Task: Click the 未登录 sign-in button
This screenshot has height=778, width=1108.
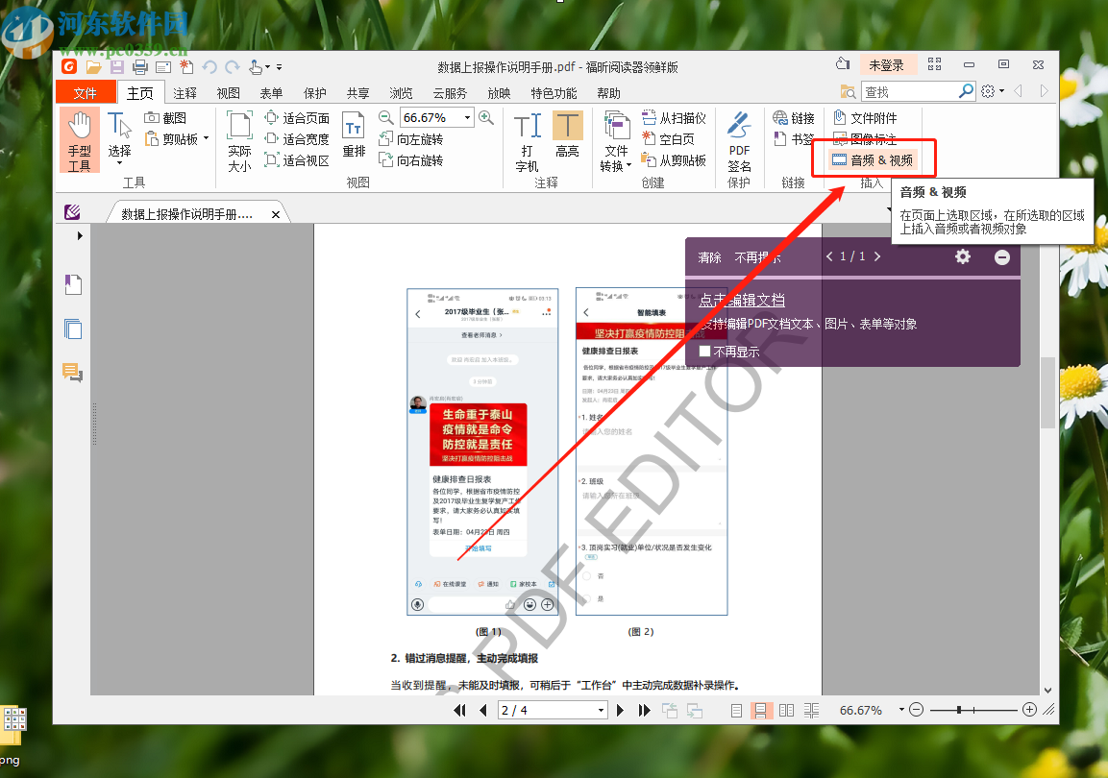Action: click(886, 65)
